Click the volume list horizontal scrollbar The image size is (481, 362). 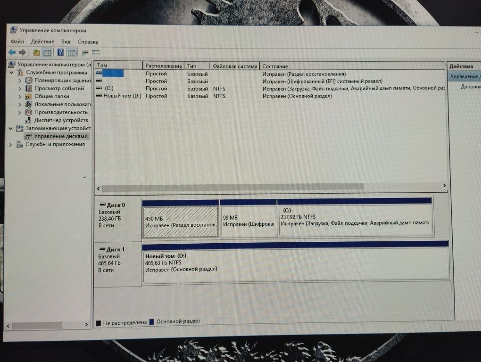click(x=271, y=187)
